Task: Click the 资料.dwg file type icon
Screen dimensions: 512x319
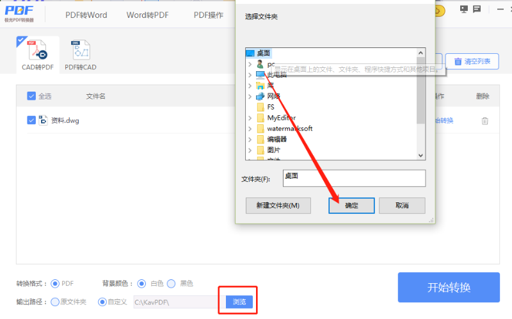Action: (x=43, y=120)
